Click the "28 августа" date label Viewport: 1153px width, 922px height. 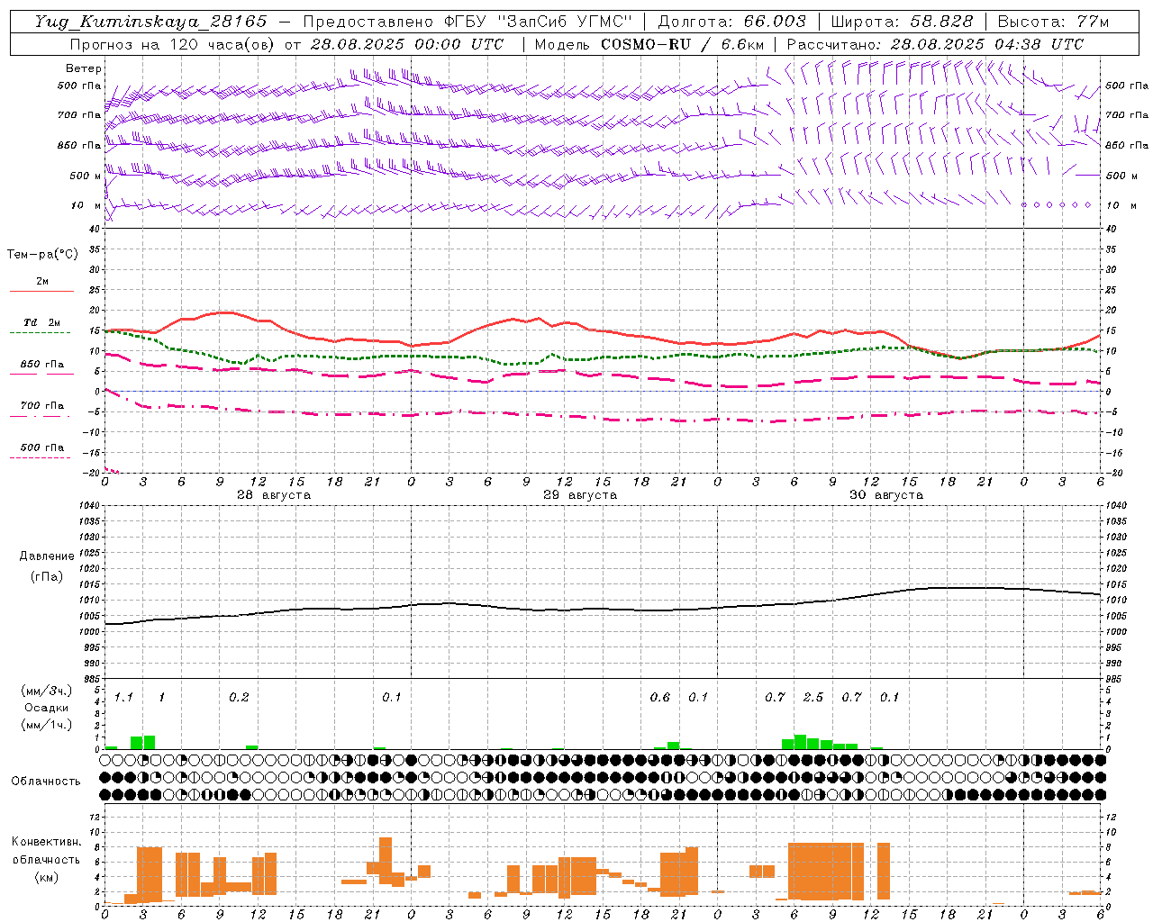pos(273,495)
